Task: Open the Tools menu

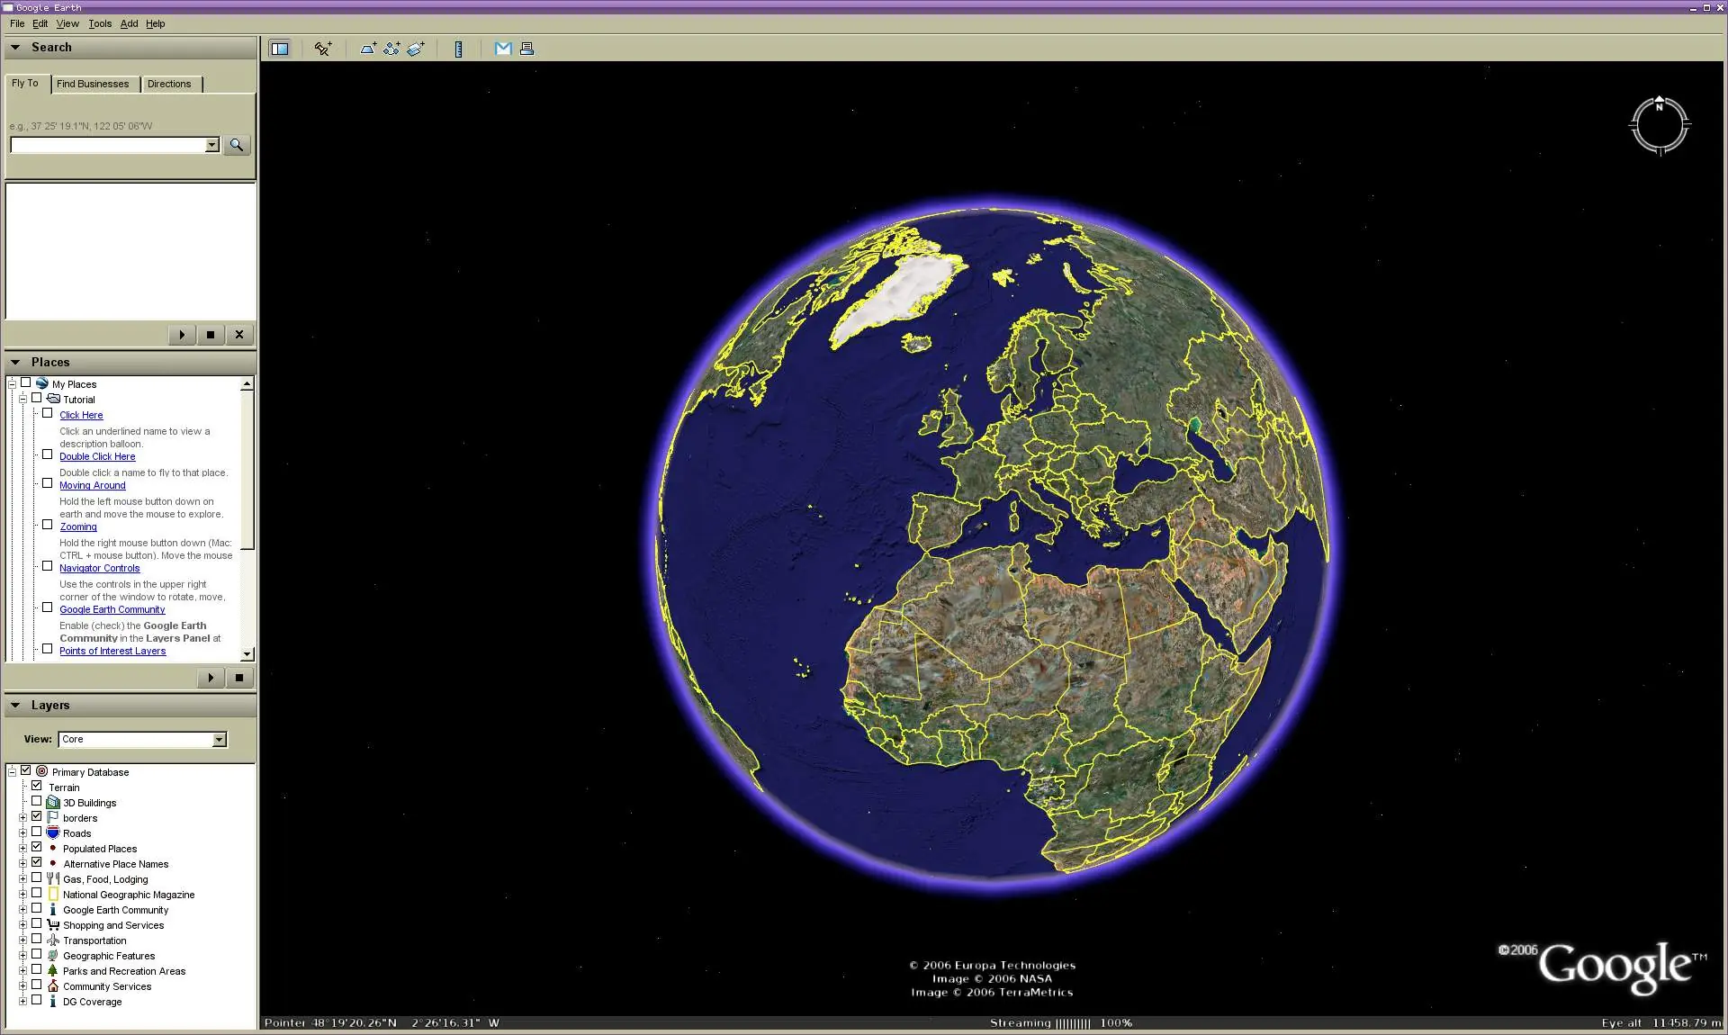Action: tap(99, 23)
